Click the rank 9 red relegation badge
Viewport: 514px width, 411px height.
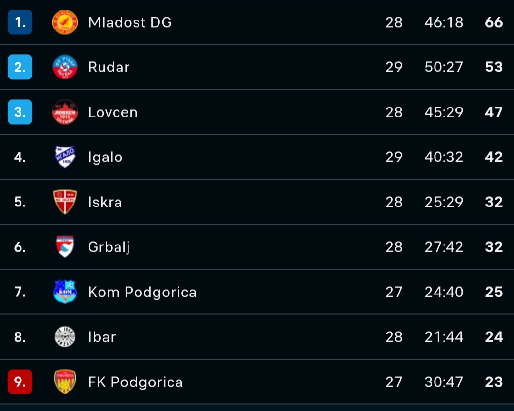click(x=20, y=382)
